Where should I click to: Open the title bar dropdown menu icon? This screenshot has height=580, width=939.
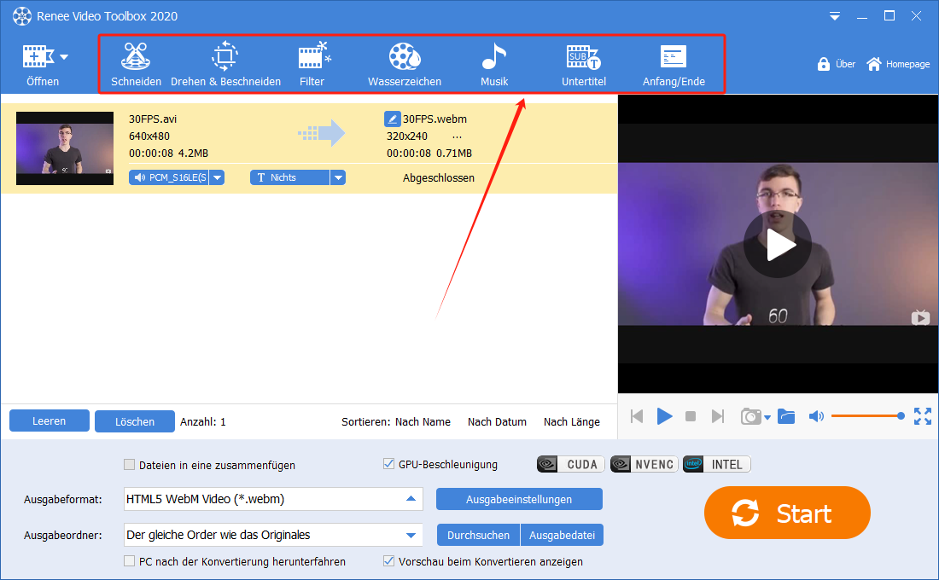[x=834, y=16]
